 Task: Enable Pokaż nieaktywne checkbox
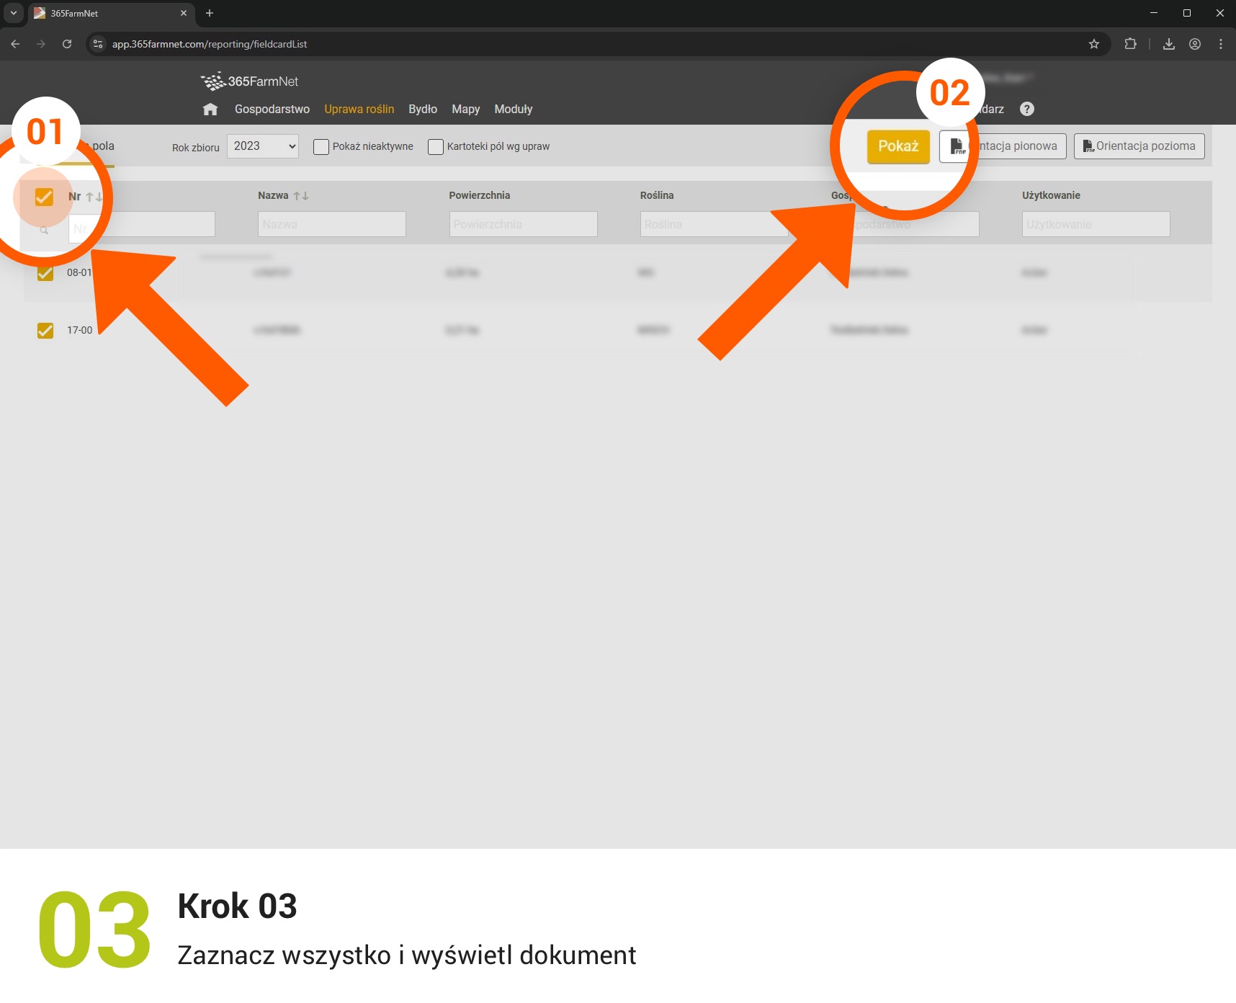point(321,147)
